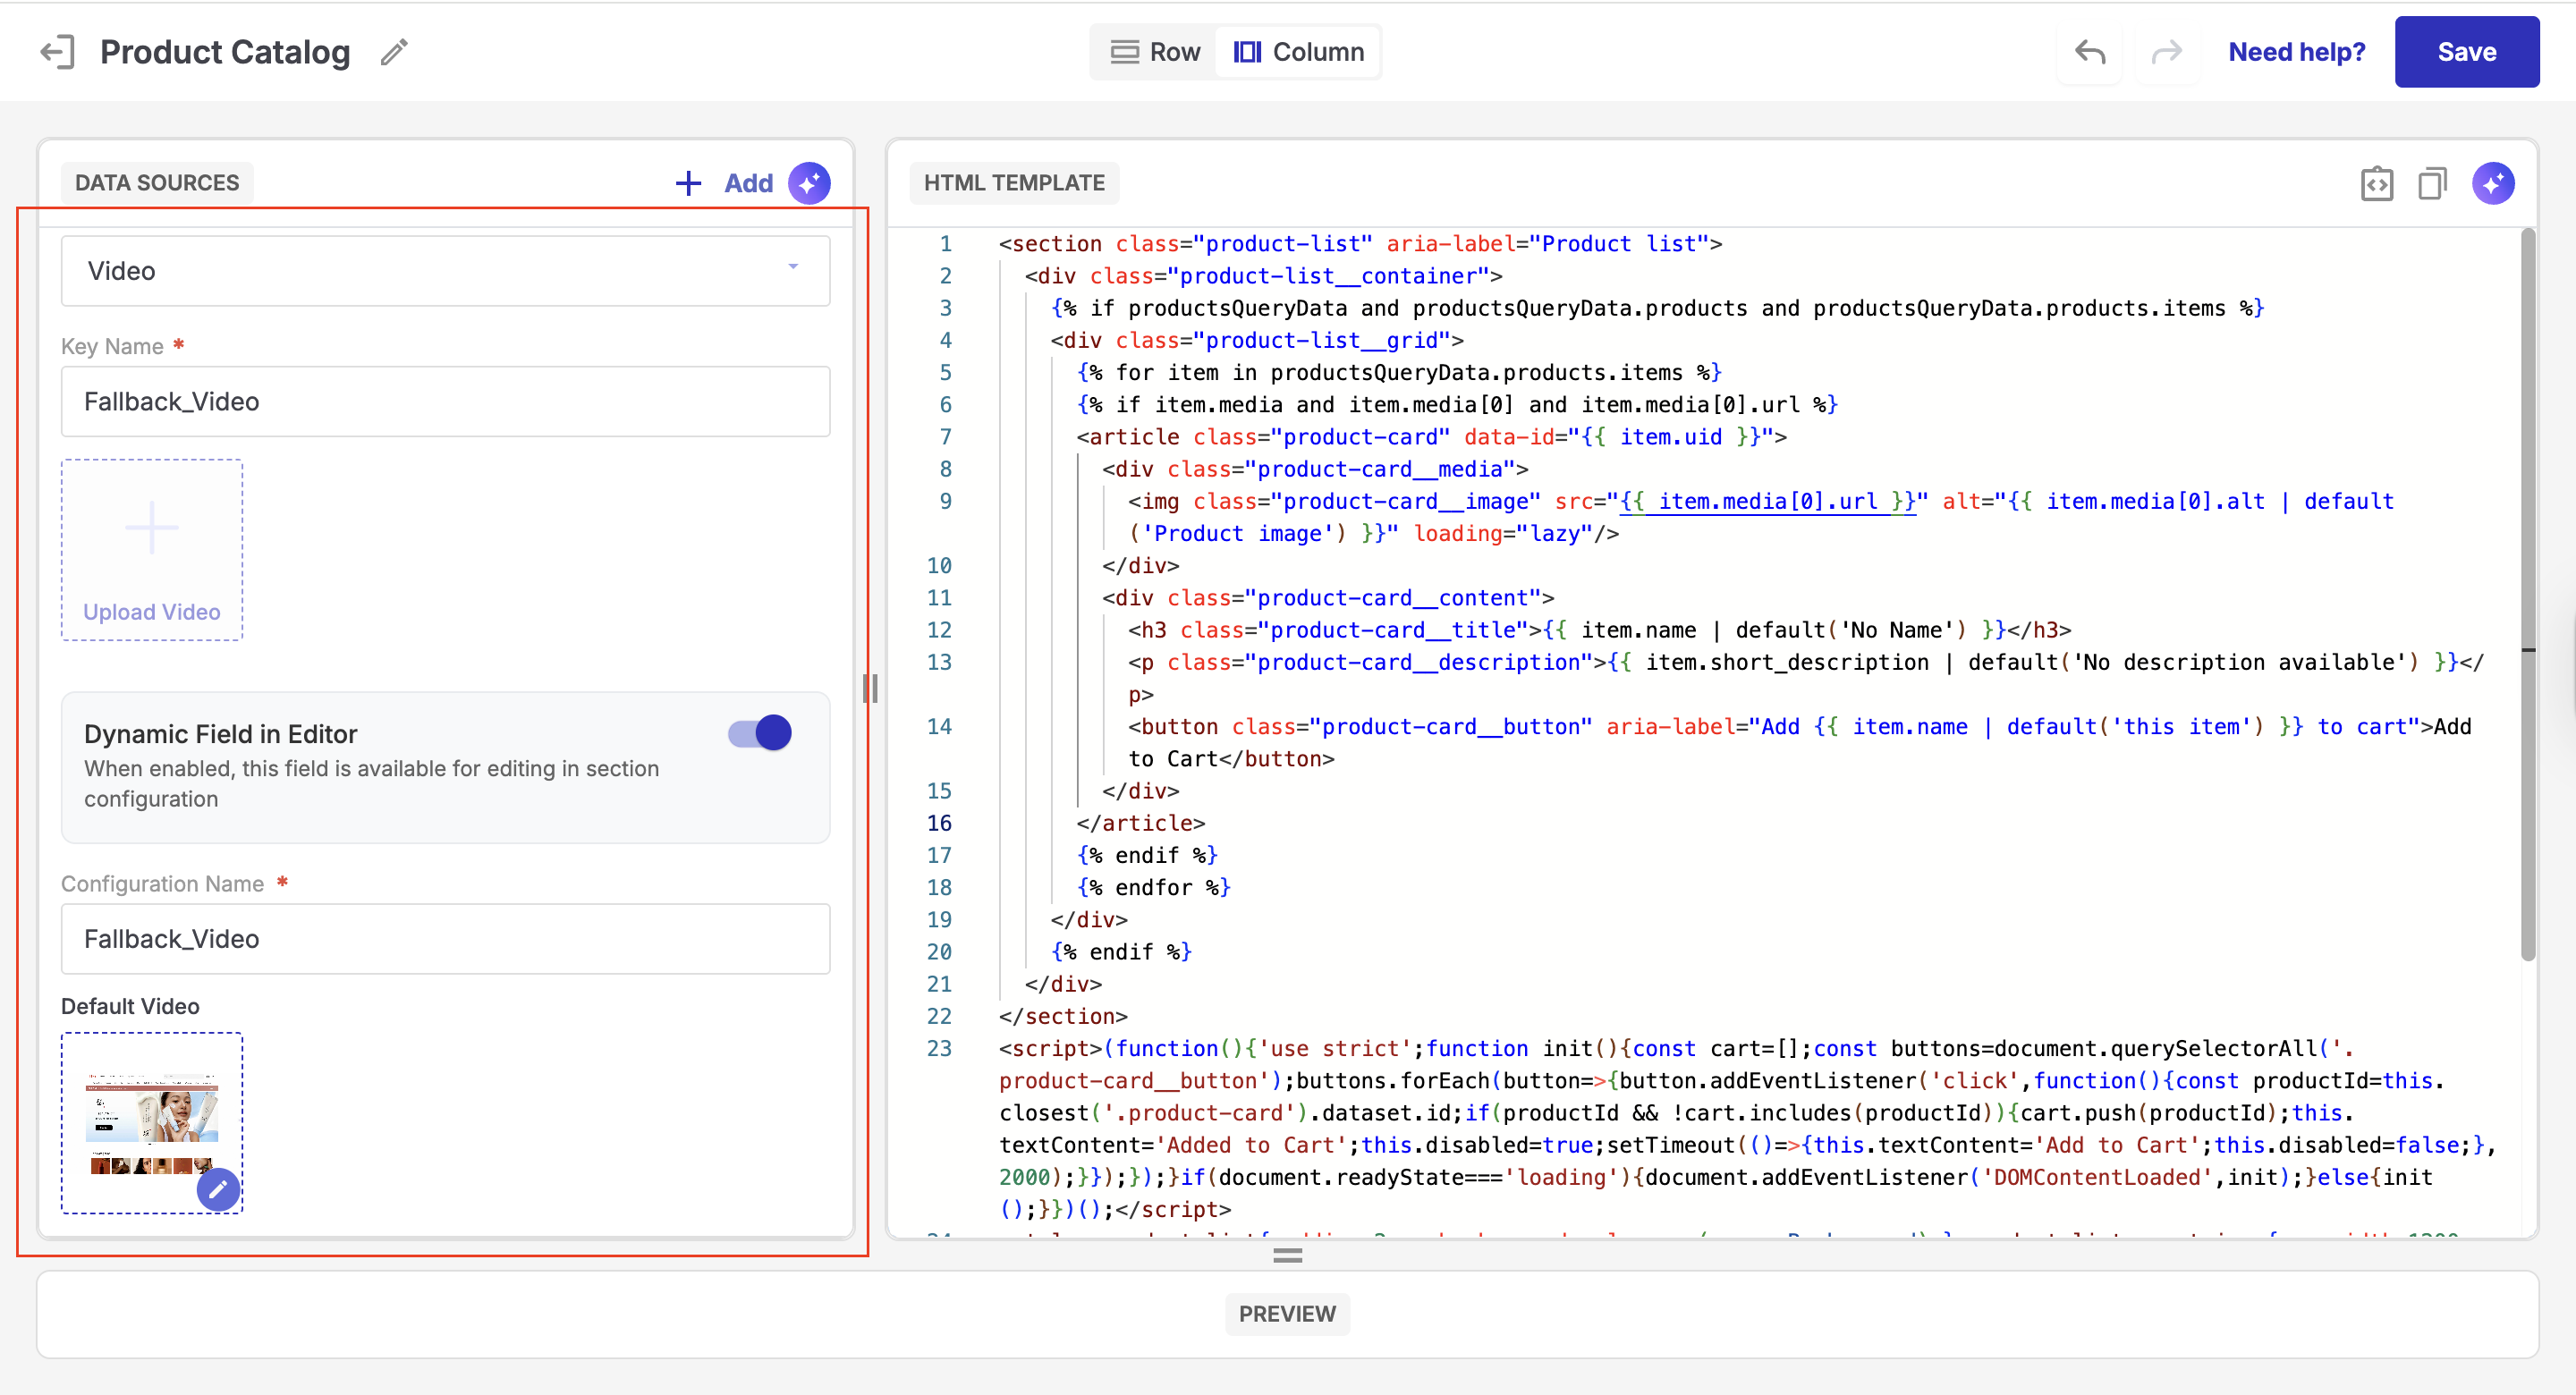Image resolution: width=2576 pixels, height=1395 pixels.
Task: Open the Video type dropdown
Action: coord(445,271)
